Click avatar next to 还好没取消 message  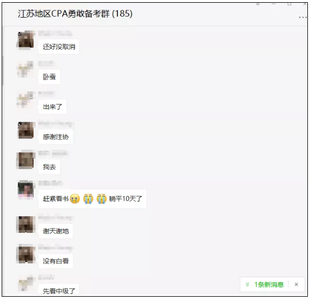tap(26, 40)
